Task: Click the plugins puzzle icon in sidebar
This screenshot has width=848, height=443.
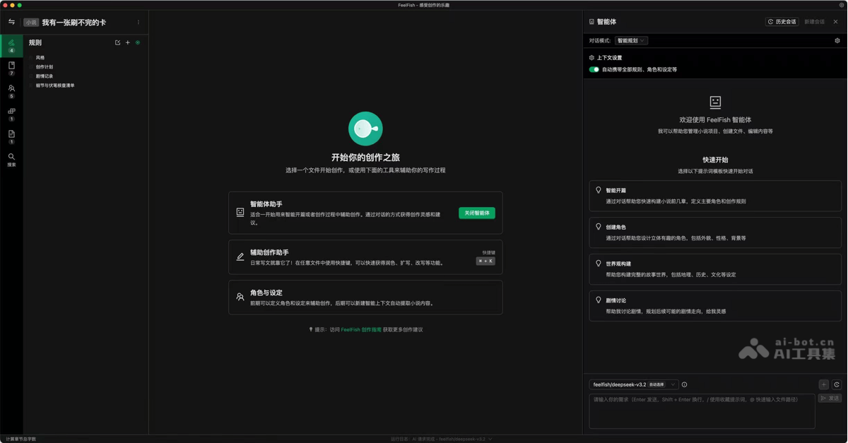Action: click(x=11, y=112)
